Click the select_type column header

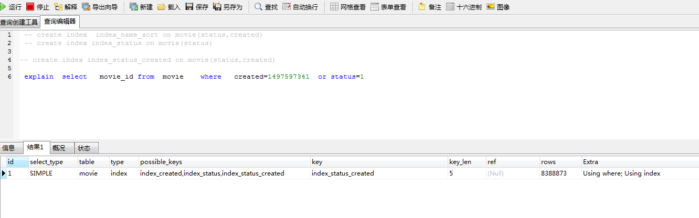[53, 162]
